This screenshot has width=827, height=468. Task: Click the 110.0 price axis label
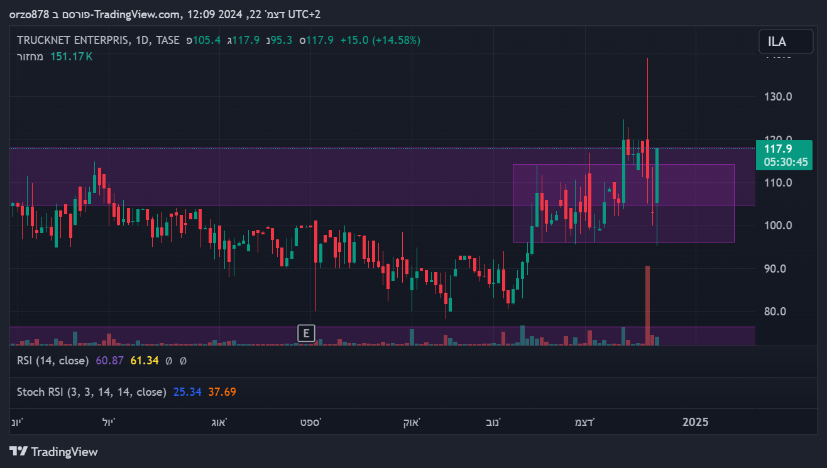click(x=777, y=183)
